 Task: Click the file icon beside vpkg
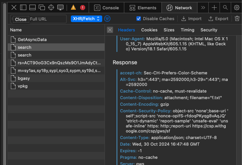[x=13, y=86]
